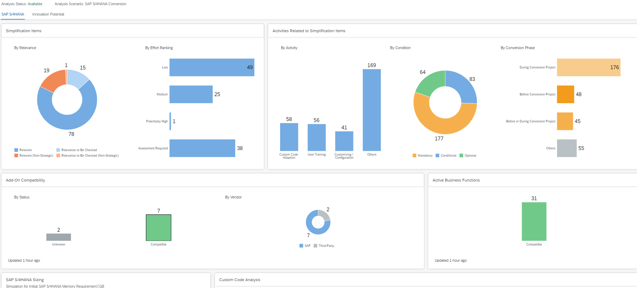Click Add-On Compatibility 'Updated 1 hour ago' text
The width and height of the screenshot is (637, 288).
[x=24, y=260]
